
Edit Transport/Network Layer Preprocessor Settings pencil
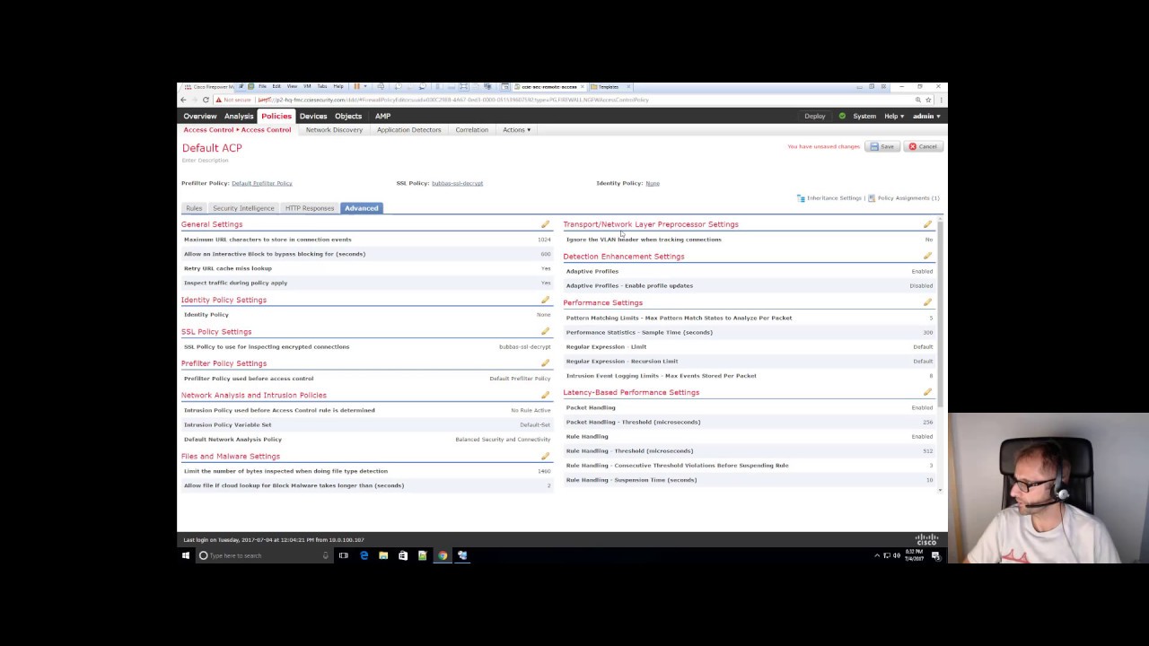click(x=927, y=224)
